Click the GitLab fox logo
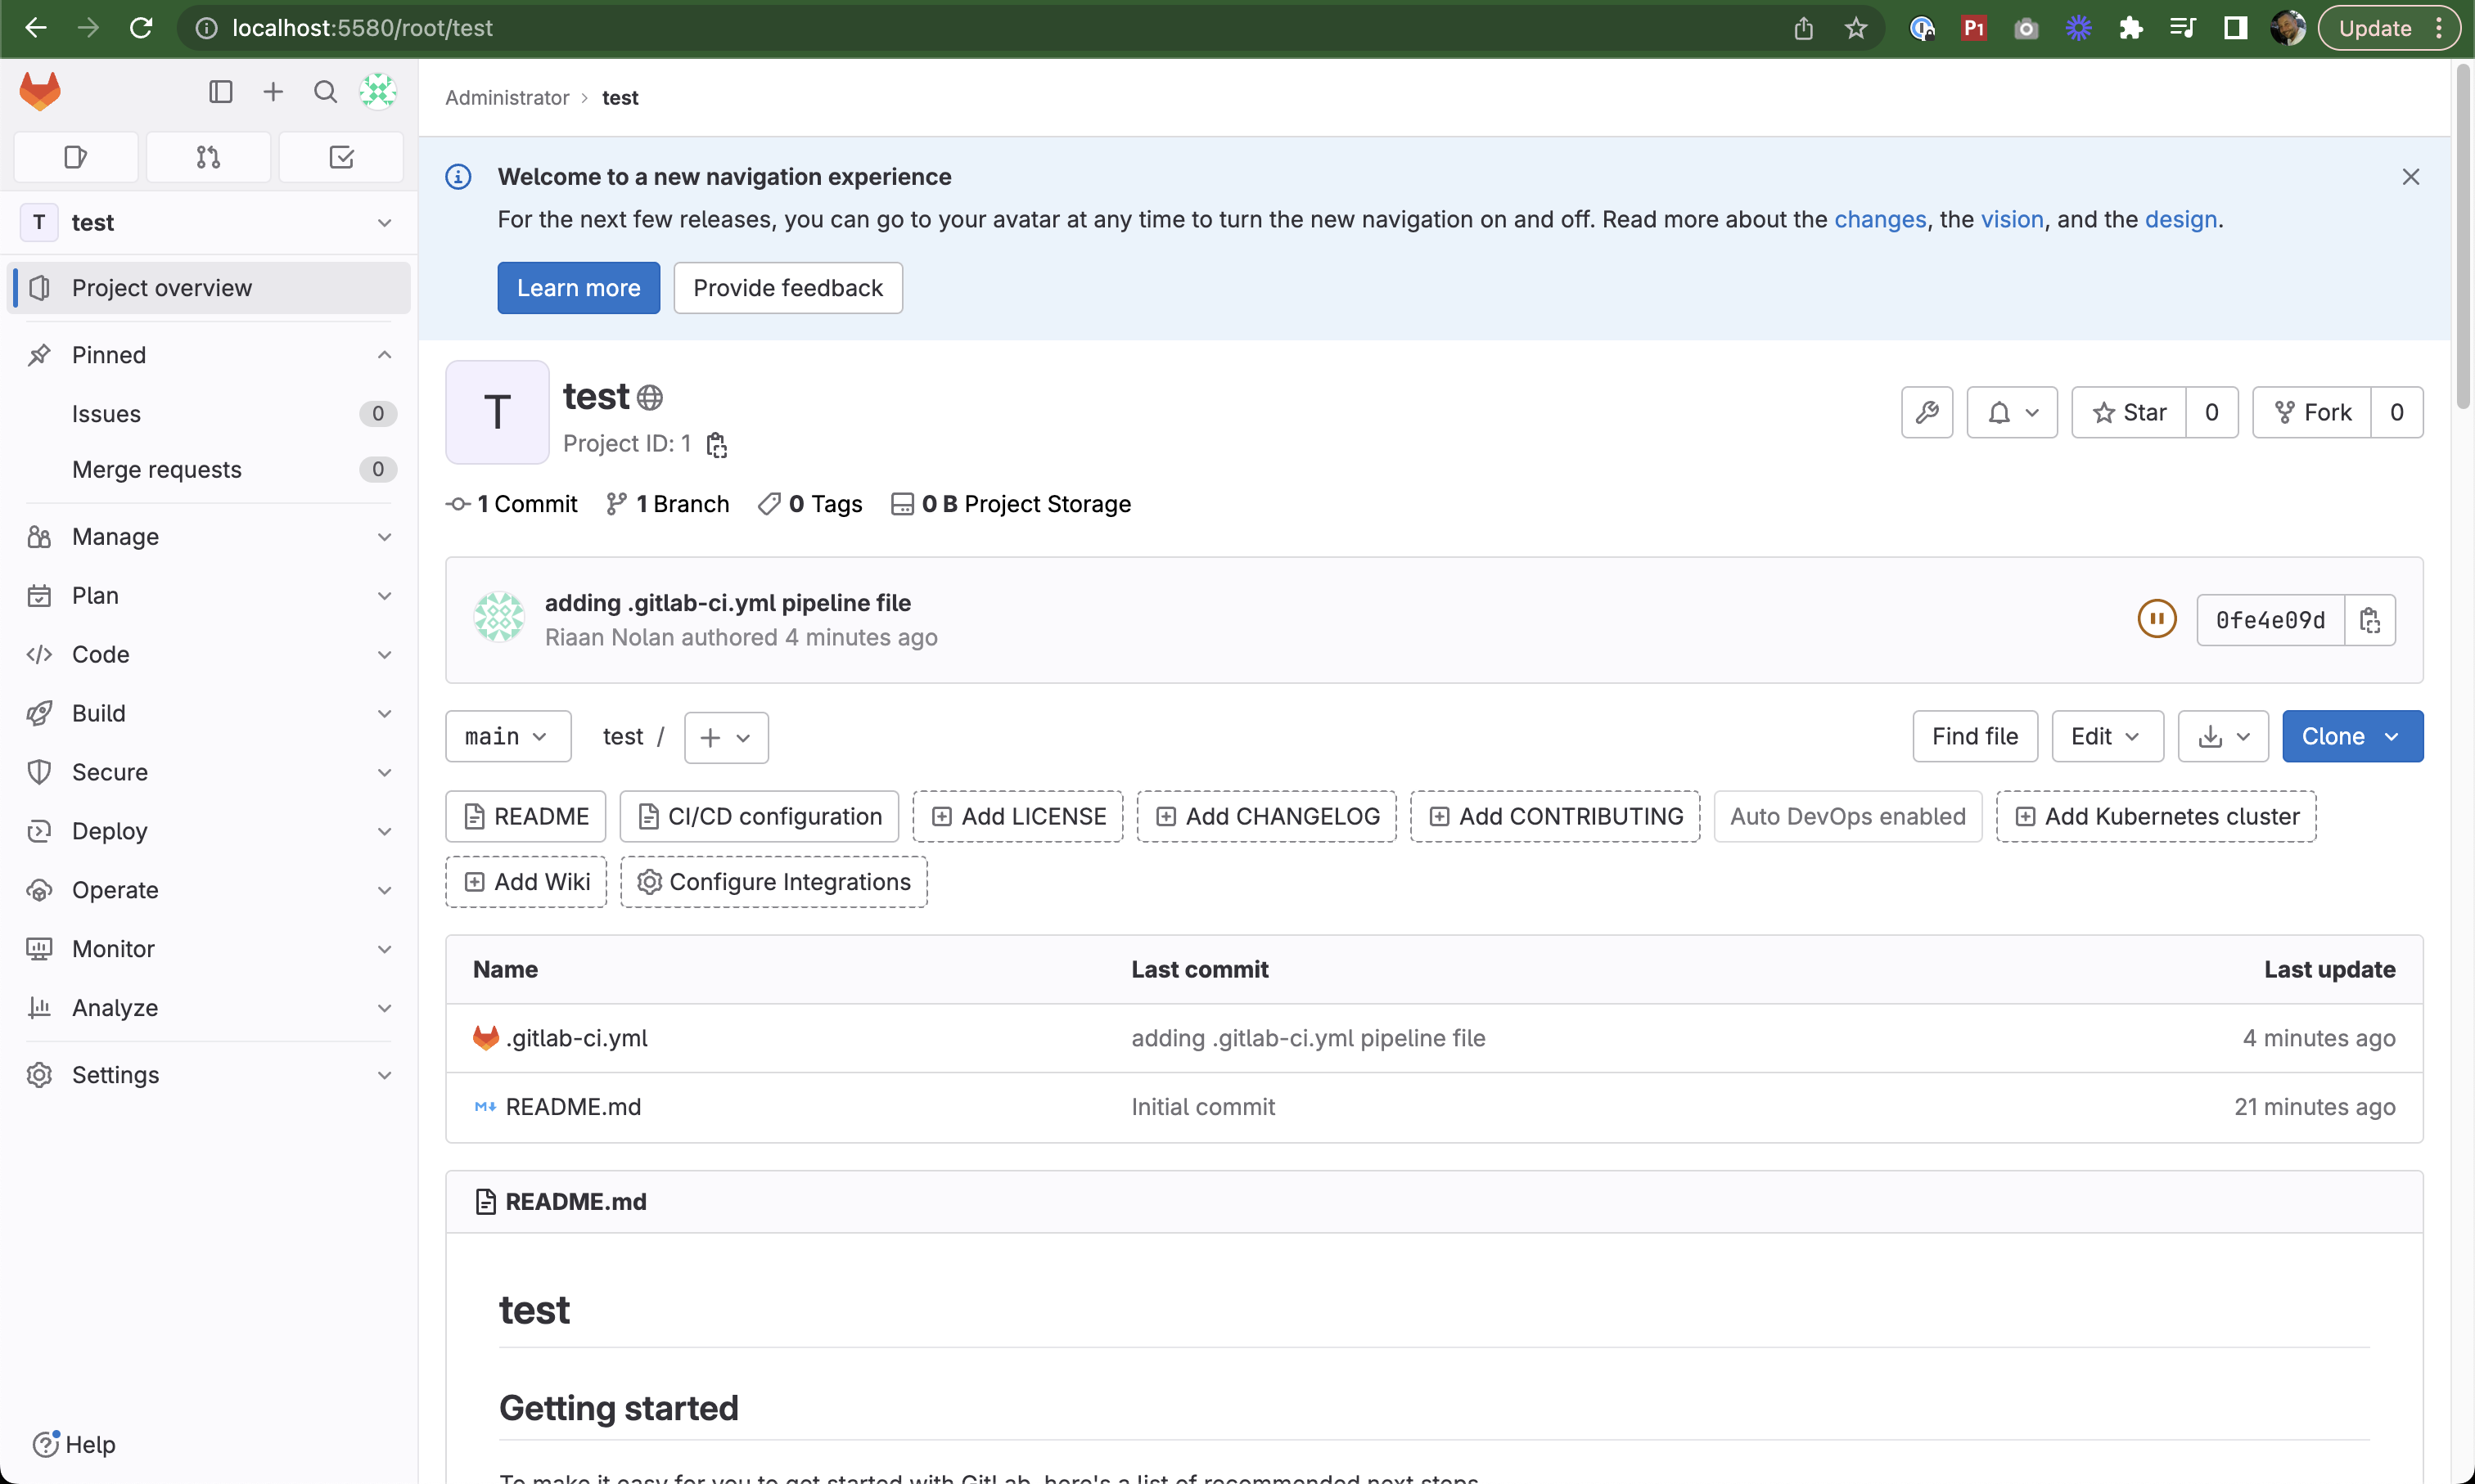This screenshot has height=1484, width=2475. click(x=40, y=92)
